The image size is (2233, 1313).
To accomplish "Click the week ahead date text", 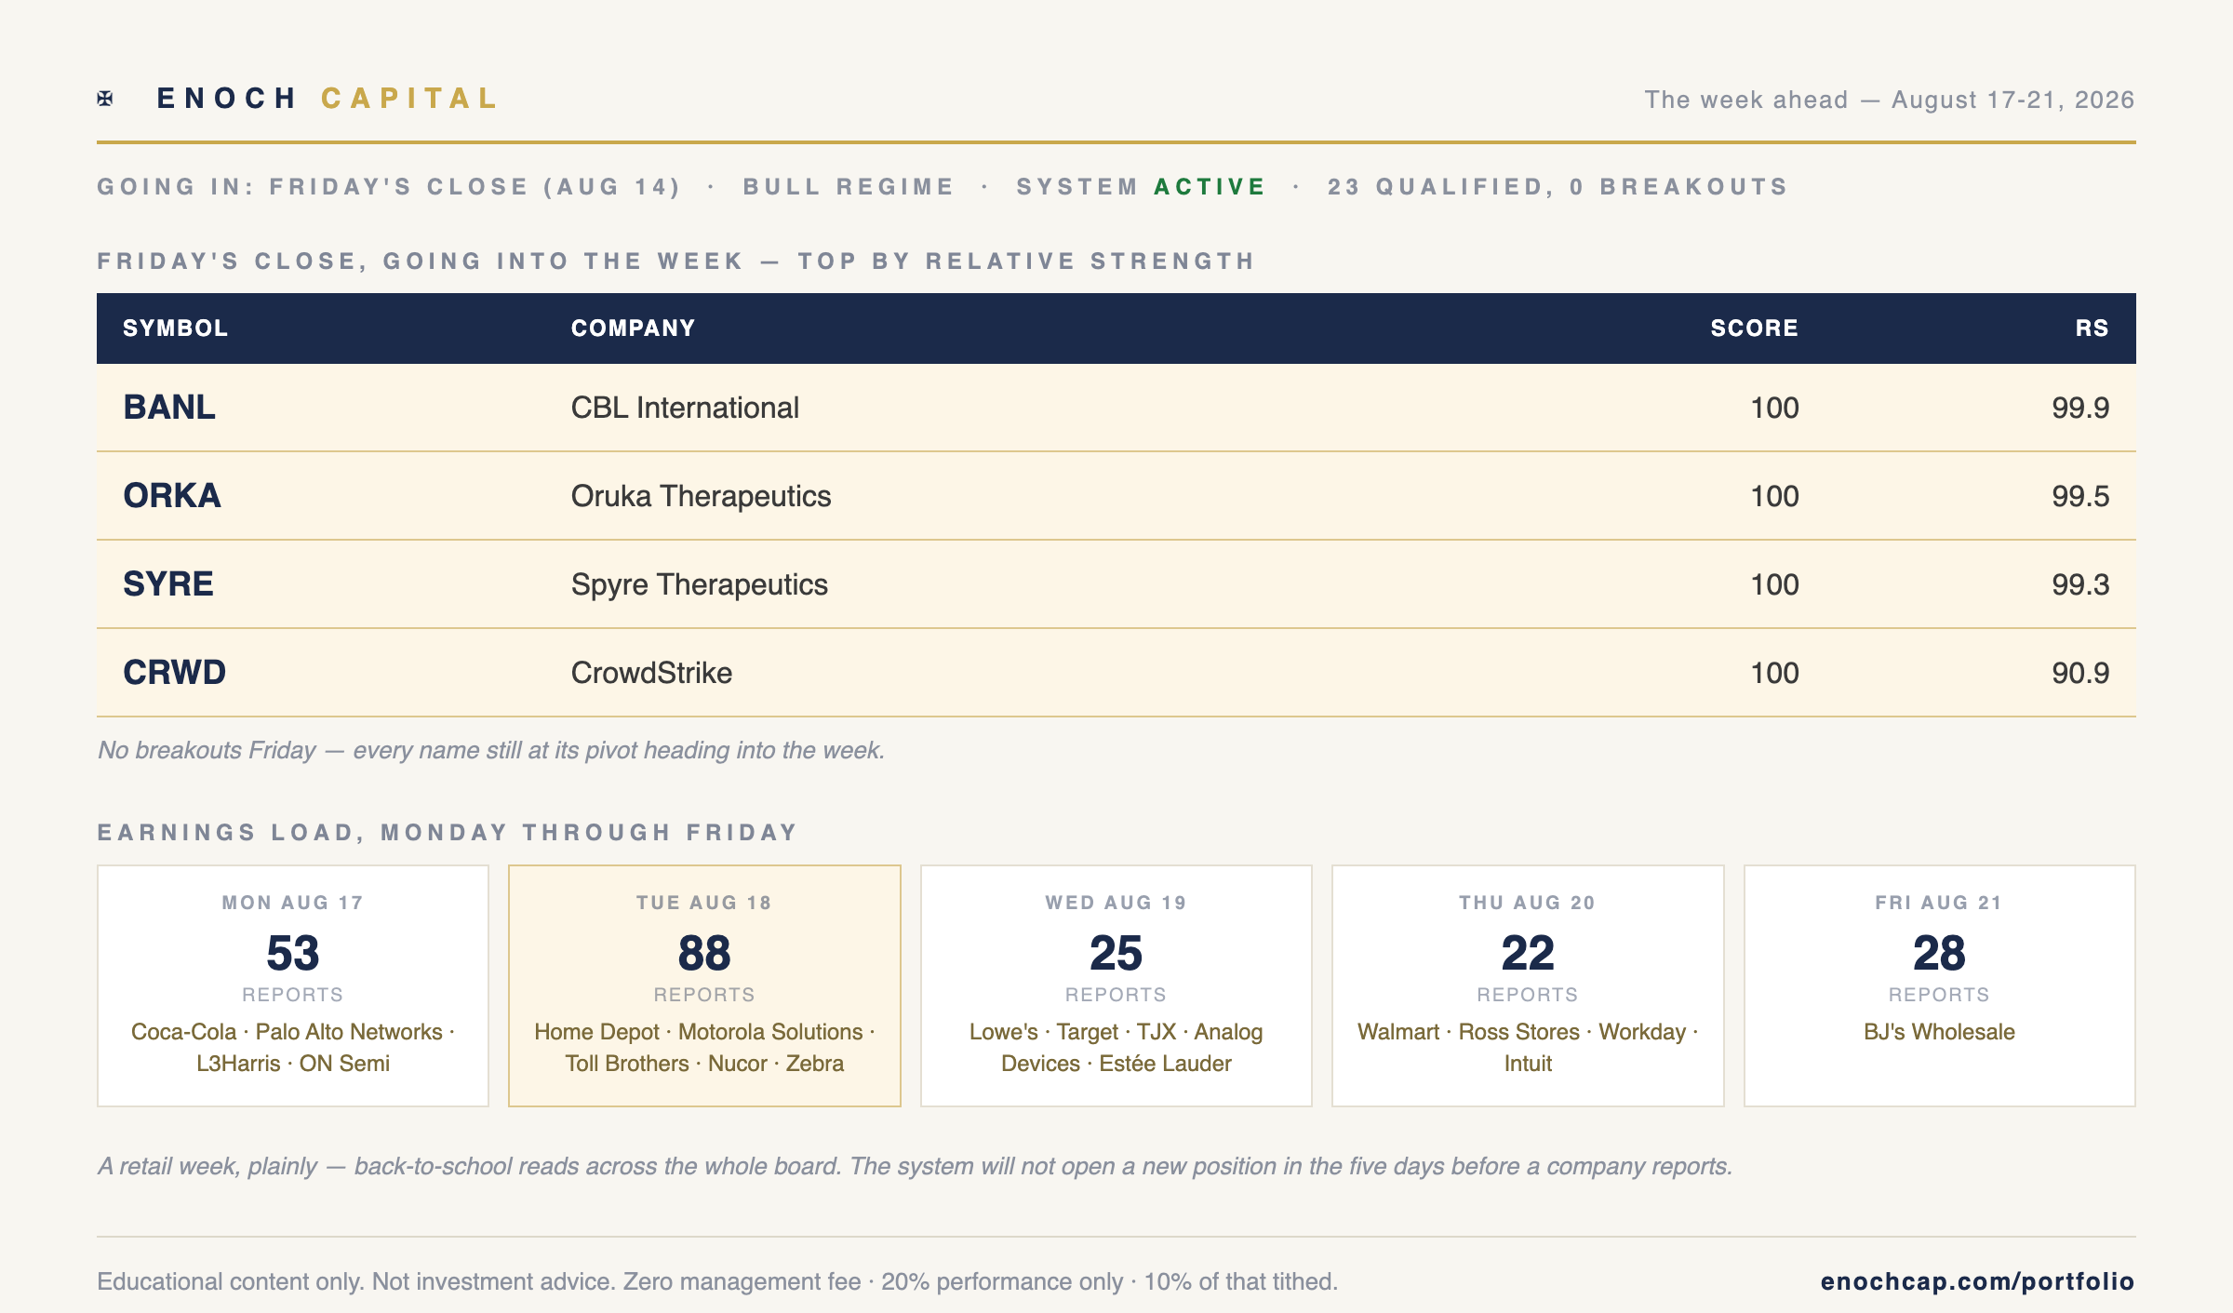I will point(1889,100).
